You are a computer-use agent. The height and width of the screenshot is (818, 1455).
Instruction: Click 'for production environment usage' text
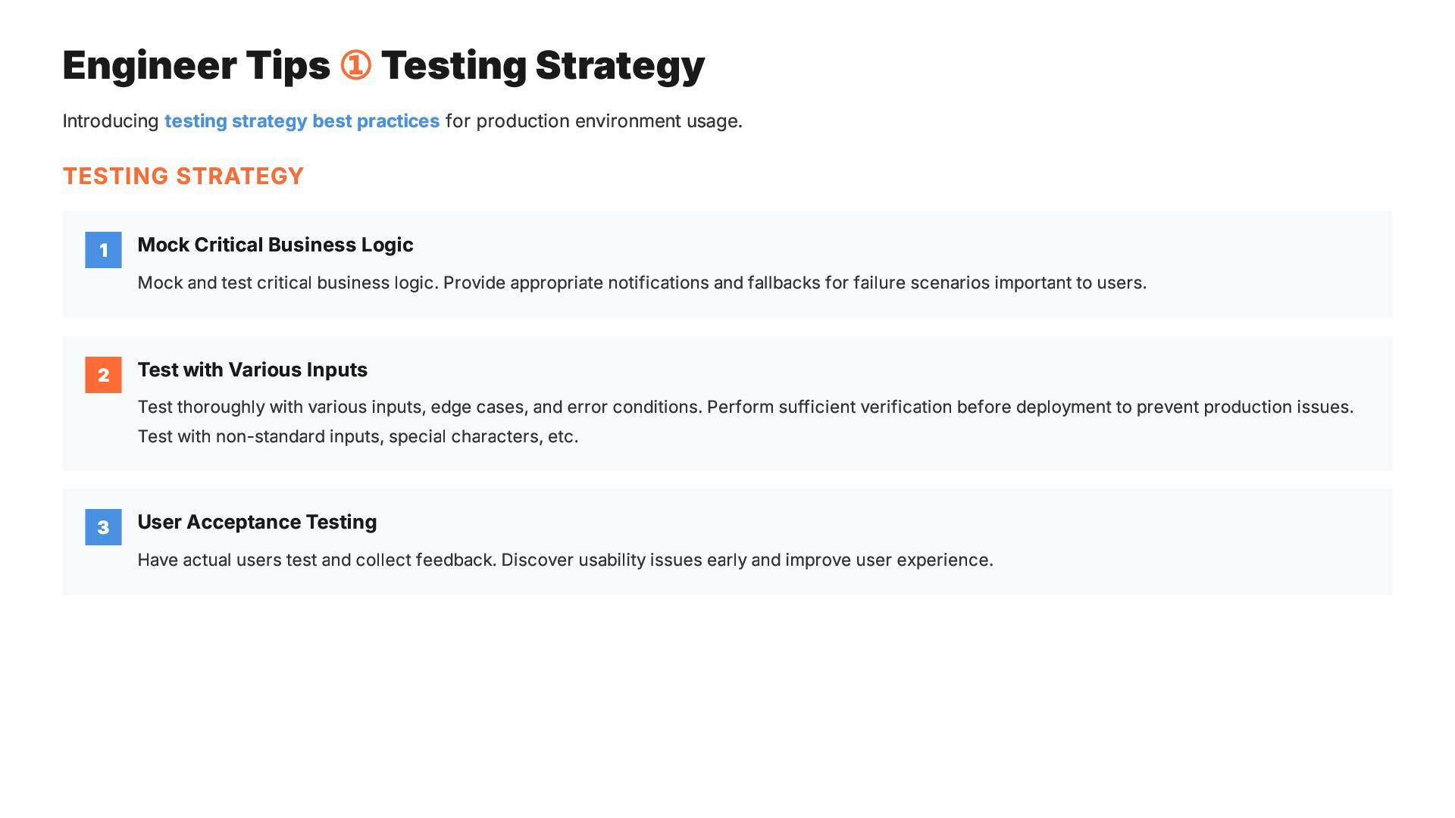click(x=593, y=121)
